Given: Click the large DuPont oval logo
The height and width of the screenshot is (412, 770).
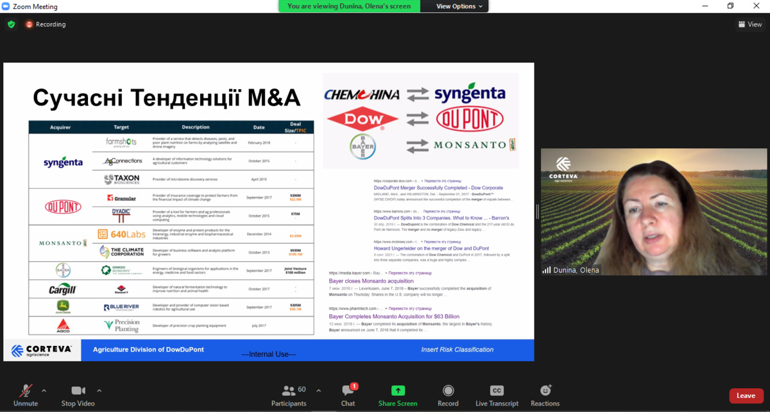Looking at the screenshot, I should [x=470, y=119].
